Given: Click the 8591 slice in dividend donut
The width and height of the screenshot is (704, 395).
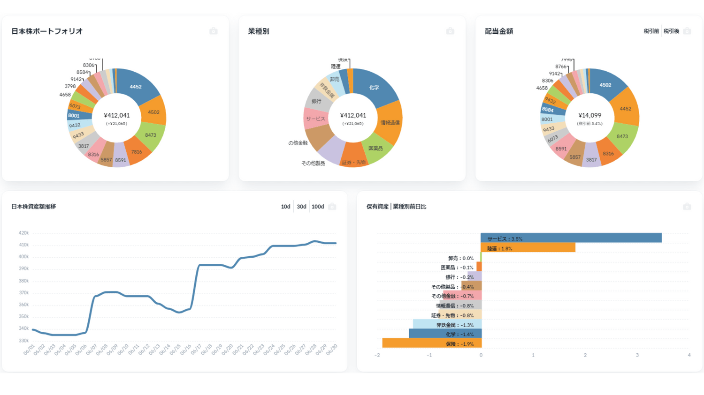Looking at the screenshot, I should pyautogui.click(x=561, y=148).
